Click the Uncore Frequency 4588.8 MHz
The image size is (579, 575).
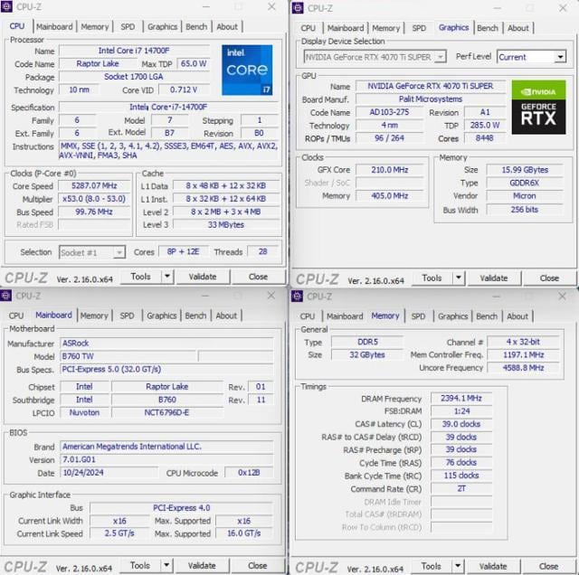point(523,368)
